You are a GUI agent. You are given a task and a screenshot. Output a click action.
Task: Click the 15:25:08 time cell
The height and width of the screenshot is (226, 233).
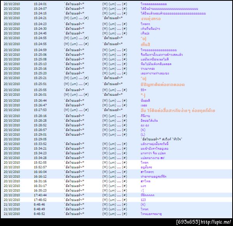[40, 59]
